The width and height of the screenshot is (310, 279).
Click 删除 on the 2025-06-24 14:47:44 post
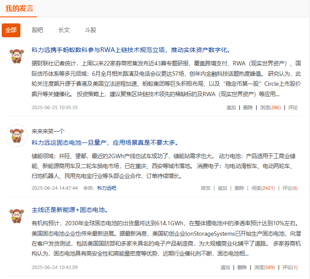(x=239, y=188)
